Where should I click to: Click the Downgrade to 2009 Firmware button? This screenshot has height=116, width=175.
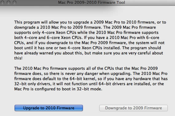[133, 108]
